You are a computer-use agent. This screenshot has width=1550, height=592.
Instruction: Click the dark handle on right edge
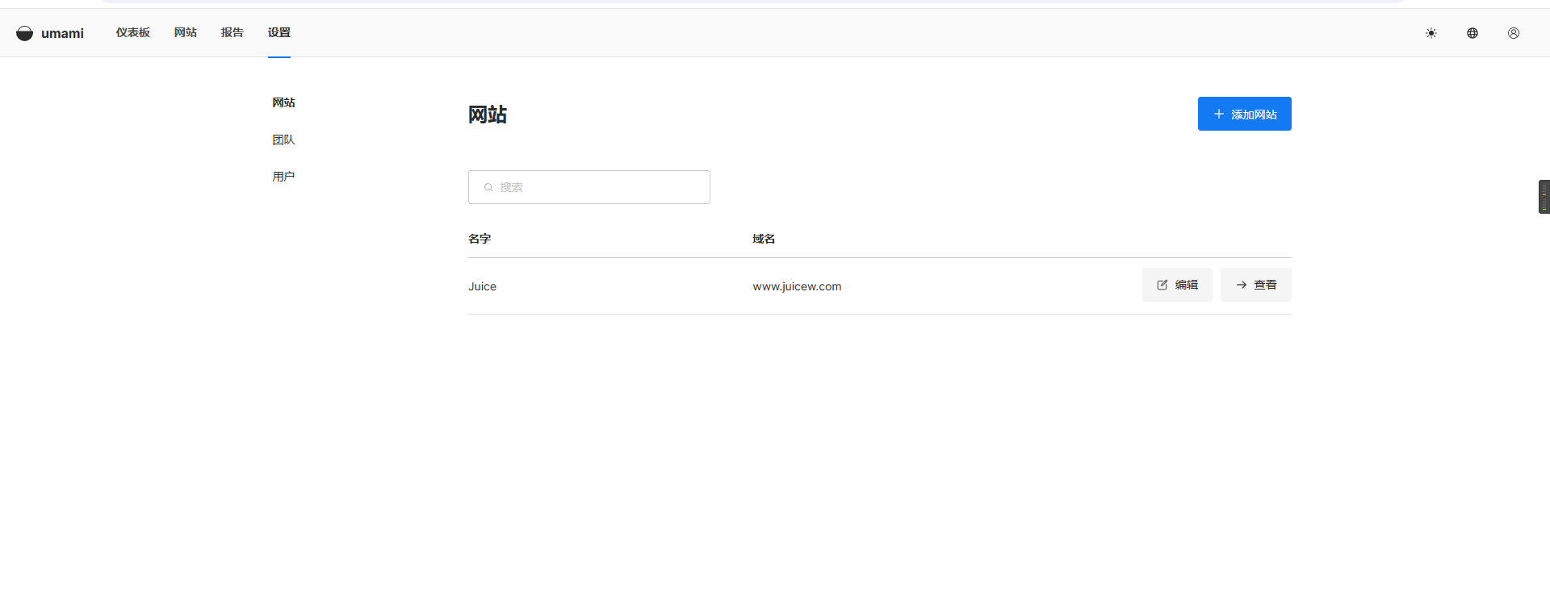coord(1544,197)
